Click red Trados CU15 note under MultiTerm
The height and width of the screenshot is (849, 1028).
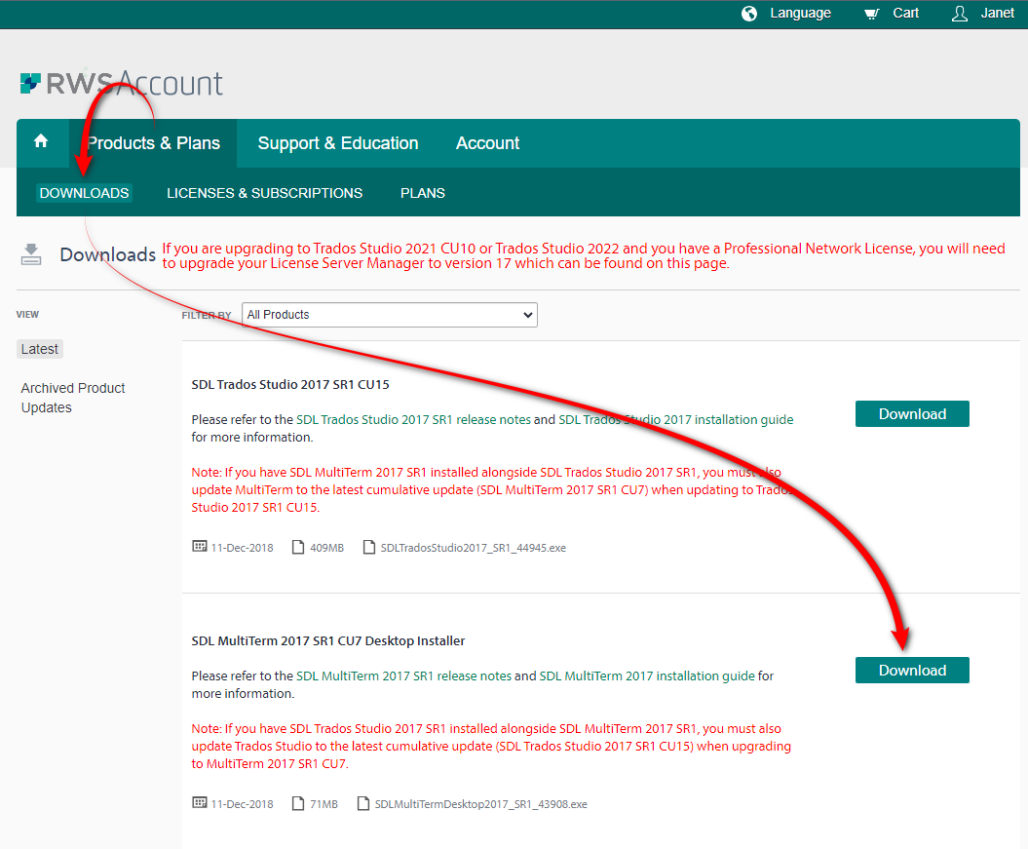pos(491,746)
